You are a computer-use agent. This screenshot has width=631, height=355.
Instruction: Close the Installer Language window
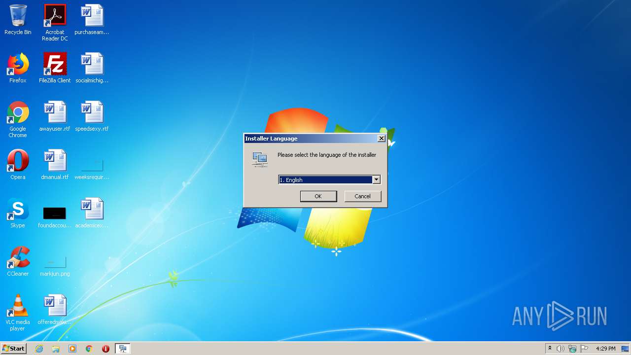point(381,139)
